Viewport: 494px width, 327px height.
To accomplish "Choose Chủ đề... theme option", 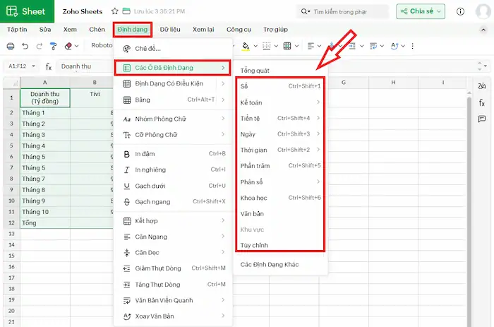I will tap(173, 49).
